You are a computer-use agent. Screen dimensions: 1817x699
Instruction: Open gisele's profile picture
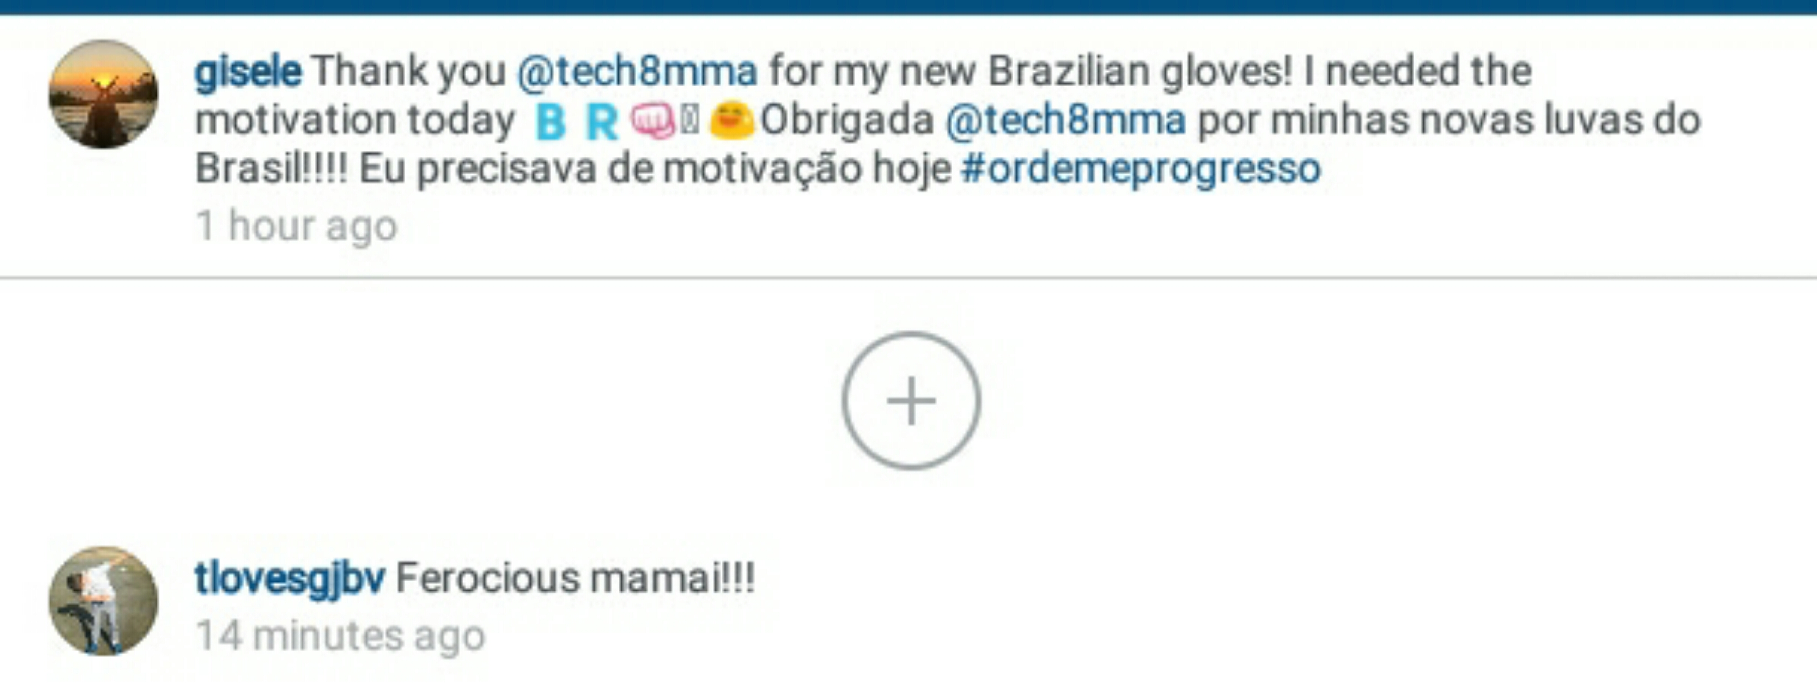point(103,95)
